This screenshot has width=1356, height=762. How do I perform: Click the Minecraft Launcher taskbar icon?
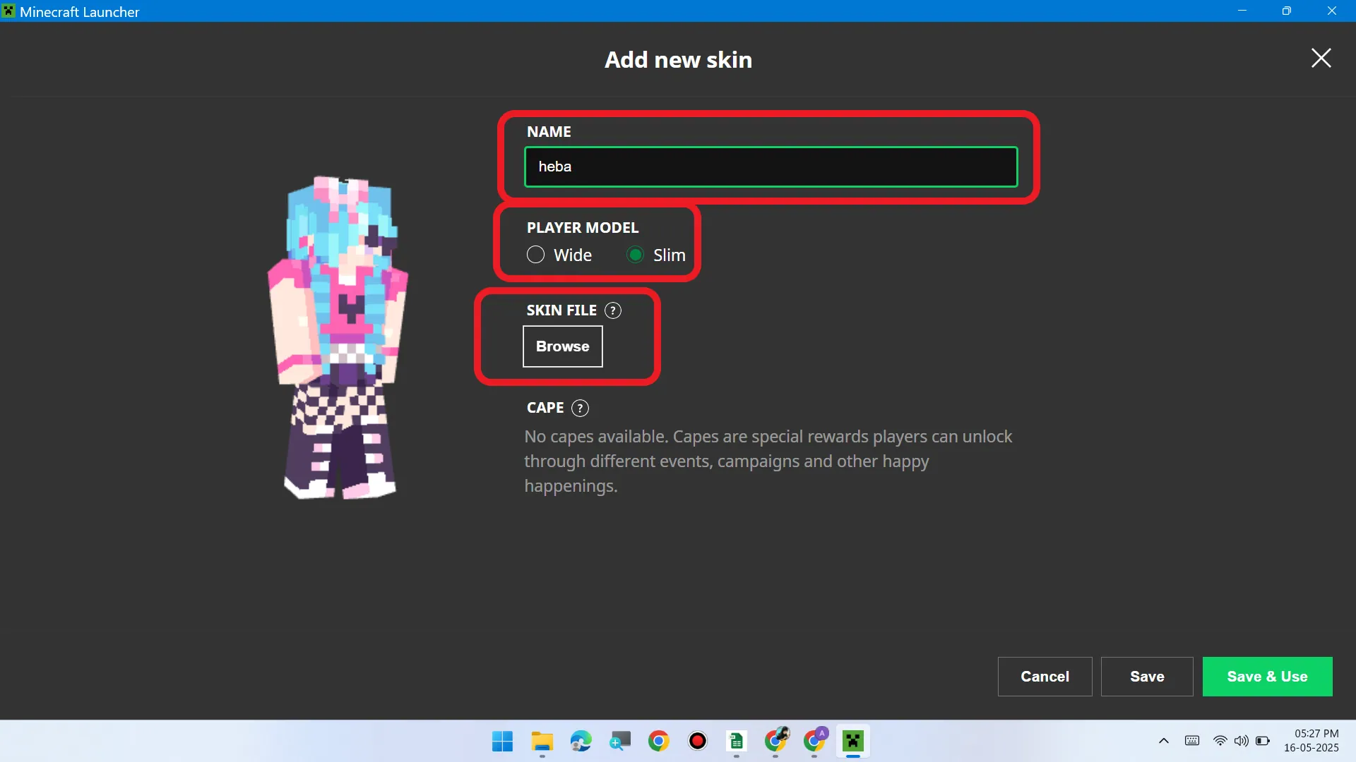click(853, 741)
